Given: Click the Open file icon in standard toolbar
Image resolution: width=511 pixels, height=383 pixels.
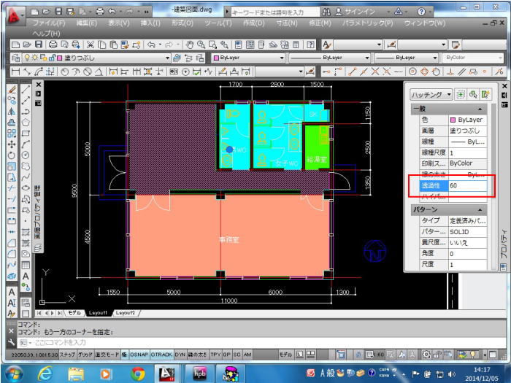Looking at the screenshot, I should click(27, 45).
